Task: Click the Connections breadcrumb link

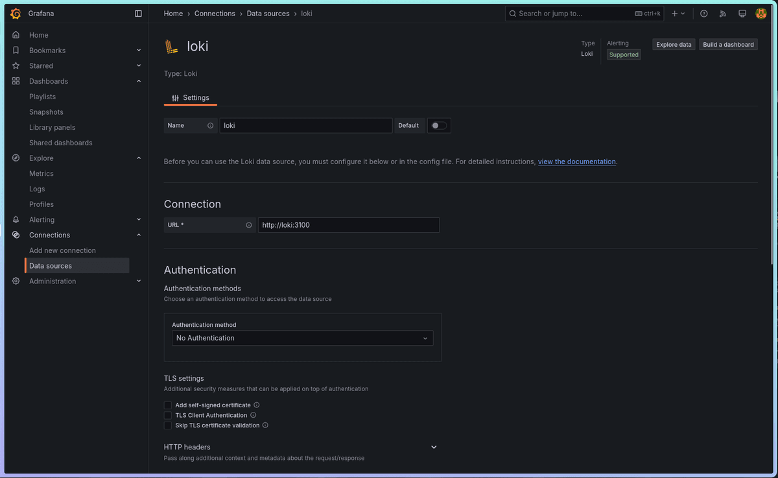Action: 215,13
